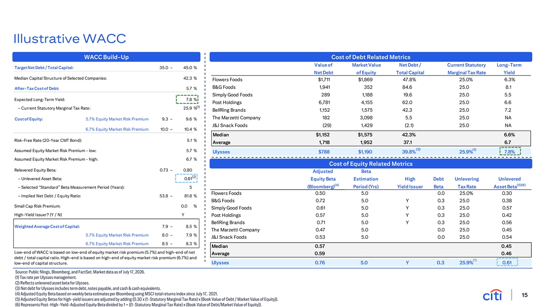Click 'The Marzetti Company' in Cost of Equity table
545x307 pixels.
click(236, 230)
